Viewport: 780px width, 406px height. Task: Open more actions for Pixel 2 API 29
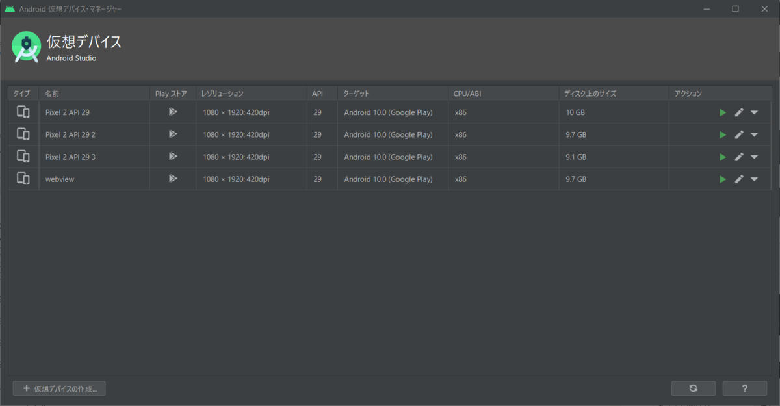pos(754,112)
